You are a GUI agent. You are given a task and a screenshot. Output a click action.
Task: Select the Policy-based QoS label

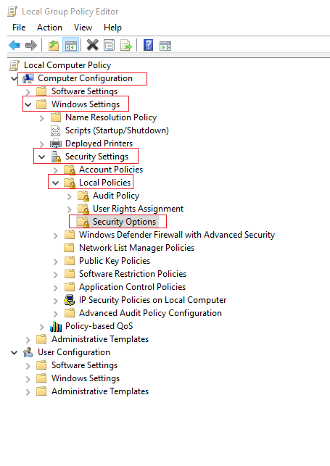point(99,326)
